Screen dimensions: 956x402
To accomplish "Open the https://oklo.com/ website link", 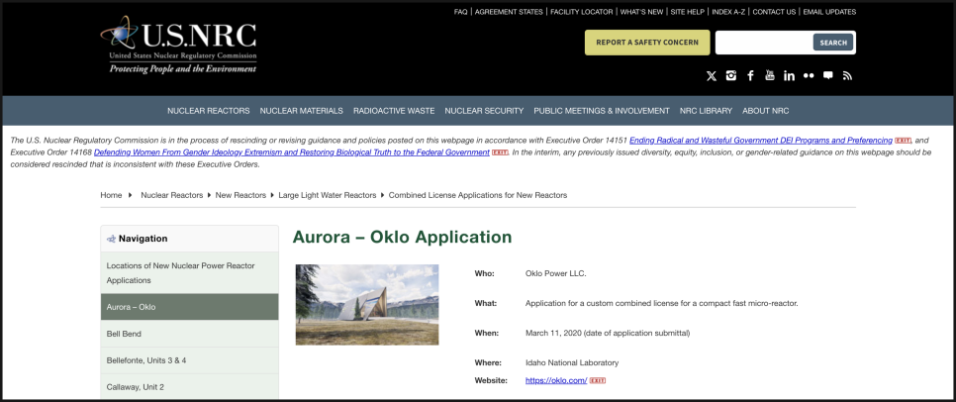I will 556,380.
